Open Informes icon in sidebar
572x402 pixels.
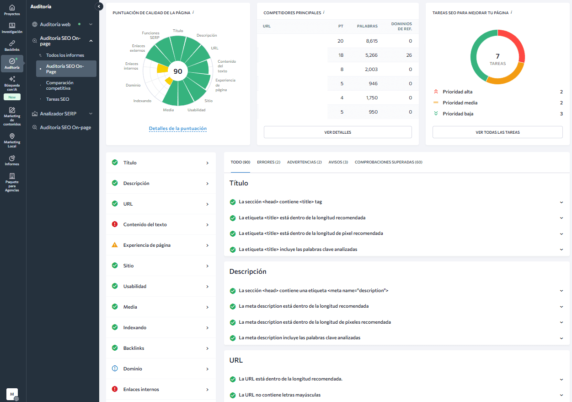click(12, 160)
